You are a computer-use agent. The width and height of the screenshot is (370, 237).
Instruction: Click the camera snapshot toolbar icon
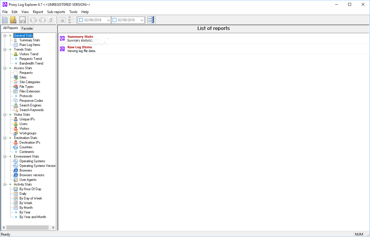coord(62,20)
